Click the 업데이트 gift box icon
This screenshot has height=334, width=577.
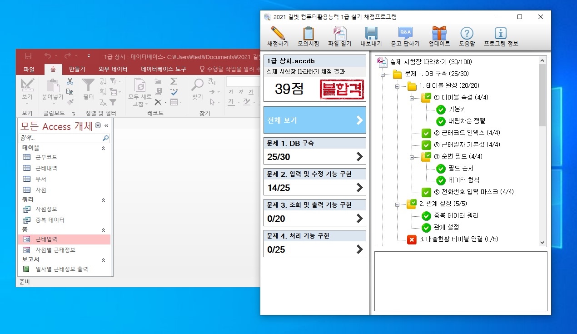439,34
